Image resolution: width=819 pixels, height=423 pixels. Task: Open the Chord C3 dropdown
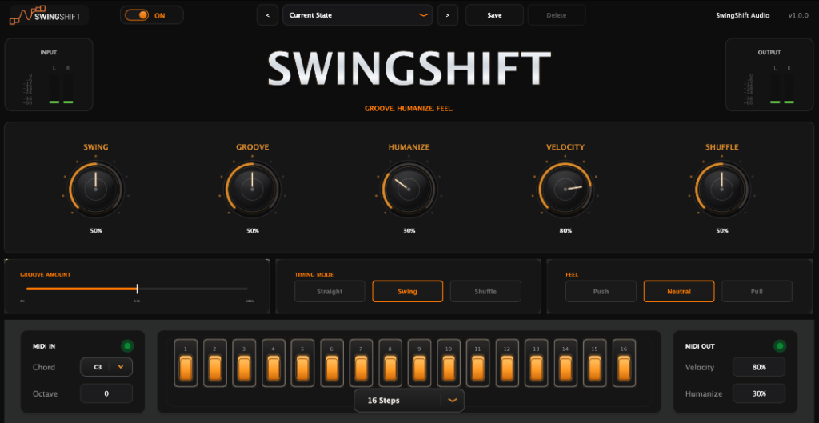[x=106, y=367]
